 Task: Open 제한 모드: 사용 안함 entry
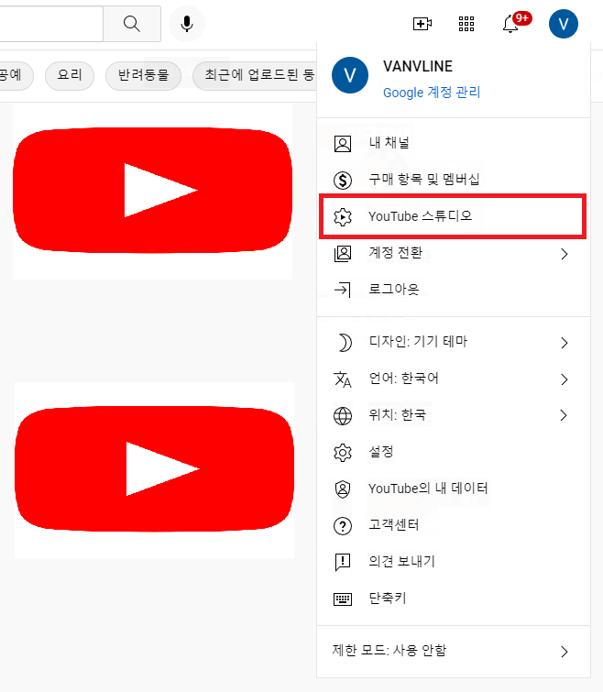(454, 651)
